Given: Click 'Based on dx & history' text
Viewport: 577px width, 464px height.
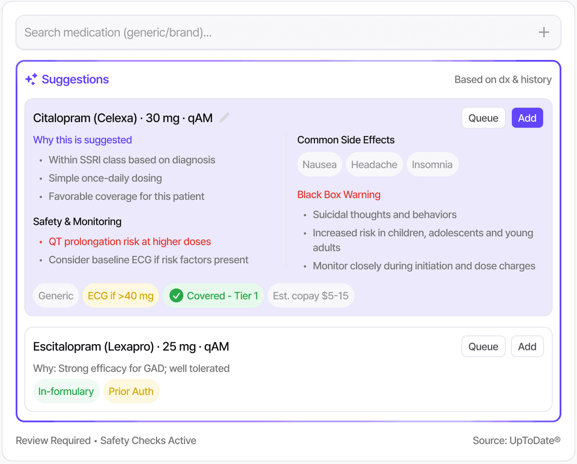Looking at the screenshot, I should (503, 80).
